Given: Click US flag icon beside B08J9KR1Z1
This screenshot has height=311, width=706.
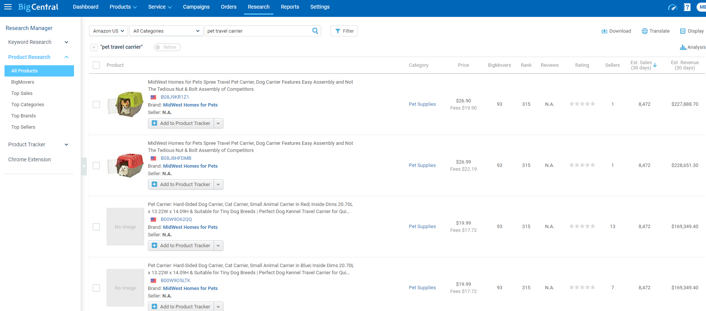Looking at the screenshot, I should tap(154, 97).
